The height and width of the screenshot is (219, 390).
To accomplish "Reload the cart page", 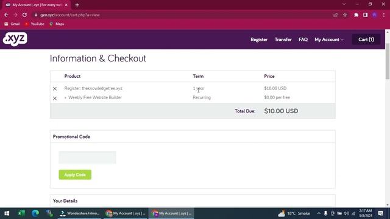I will coord(24,15).
